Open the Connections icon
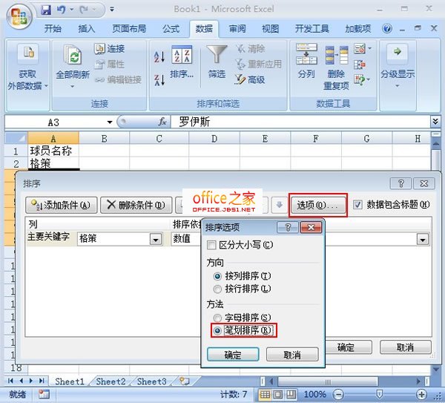Image resolution: width=445 pixels, height=403 pixels. 99,49
